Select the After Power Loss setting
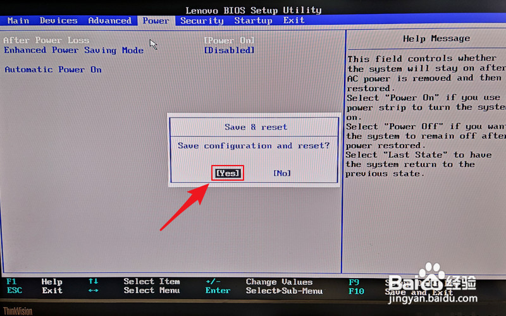506x316 pixels. 46,40
